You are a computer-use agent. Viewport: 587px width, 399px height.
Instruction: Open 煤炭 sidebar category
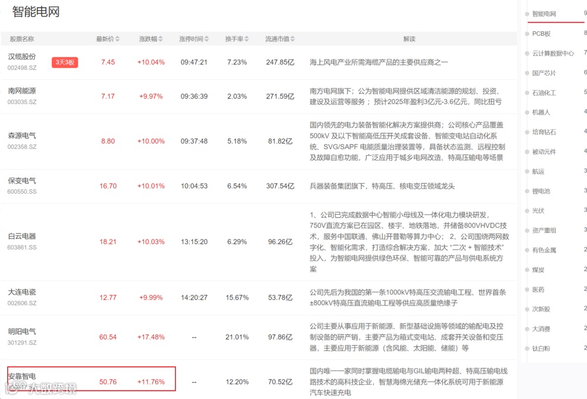tap(538, 270)
